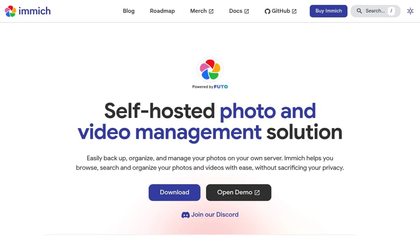The width and height of the screenshot is (420, 236).
Task: Click the external-link icon next to Merch
Action: click(211, 11)
